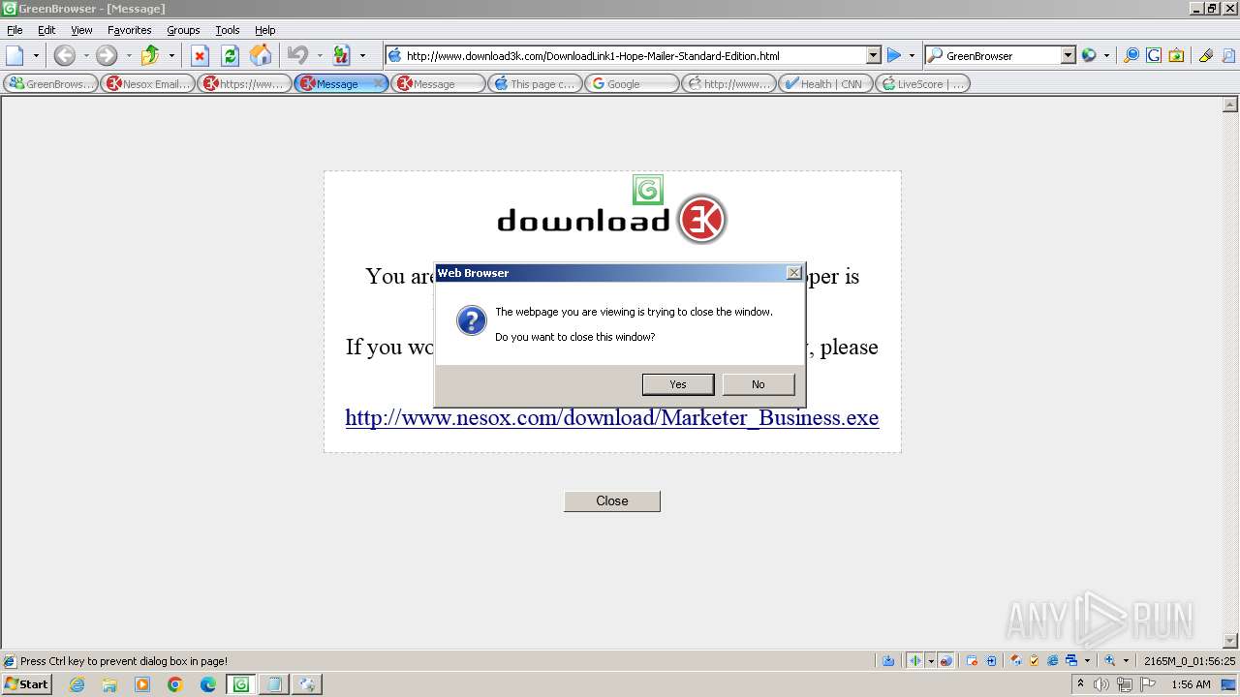Launch Chrome from the taskbar

point(175,684)
